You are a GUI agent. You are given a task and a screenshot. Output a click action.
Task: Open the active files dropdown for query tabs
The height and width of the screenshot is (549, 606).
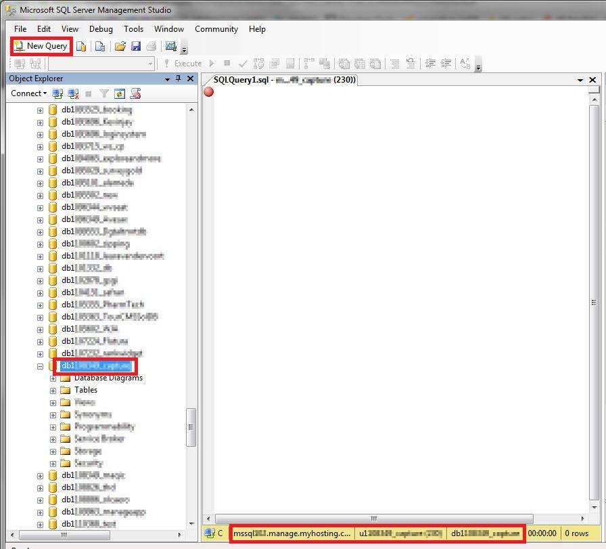click(x=580, y=80)
